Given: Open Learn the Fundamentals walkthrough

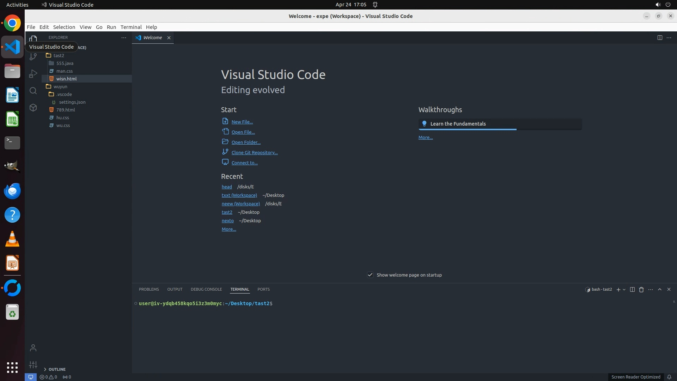Looking at the screenshot, I should tap(458, 124).
